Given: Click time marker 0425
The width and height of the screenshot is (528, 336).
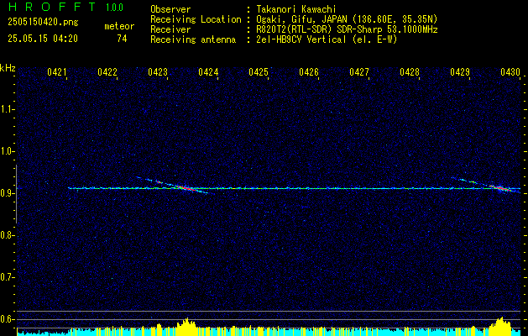Looking at the screenshot, I should click(x=259, y=72).
